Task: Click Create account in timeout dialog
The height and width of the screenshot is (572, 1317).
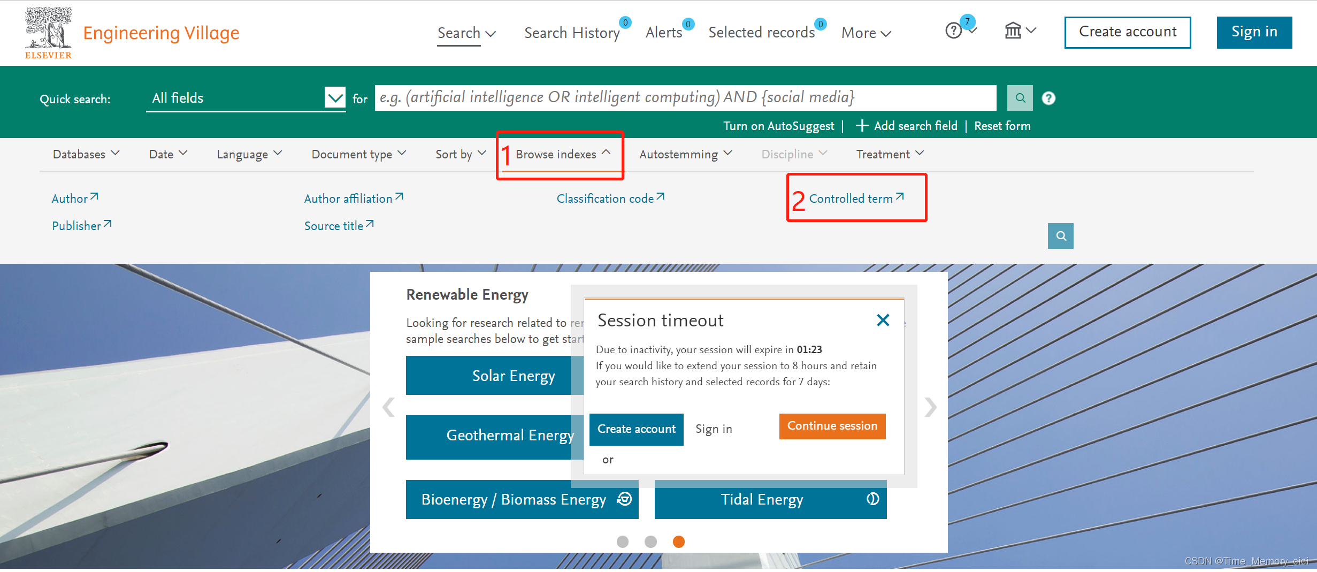Action: click(637, 429)
